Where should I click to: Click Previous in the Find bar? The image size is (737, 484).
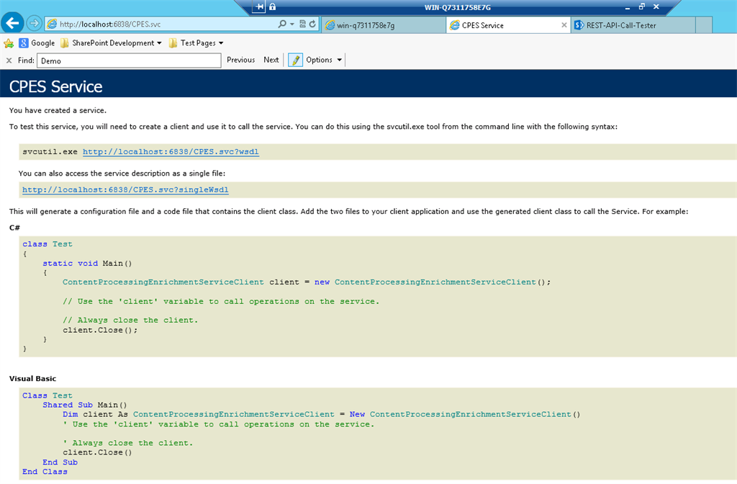tap(240, 60)
